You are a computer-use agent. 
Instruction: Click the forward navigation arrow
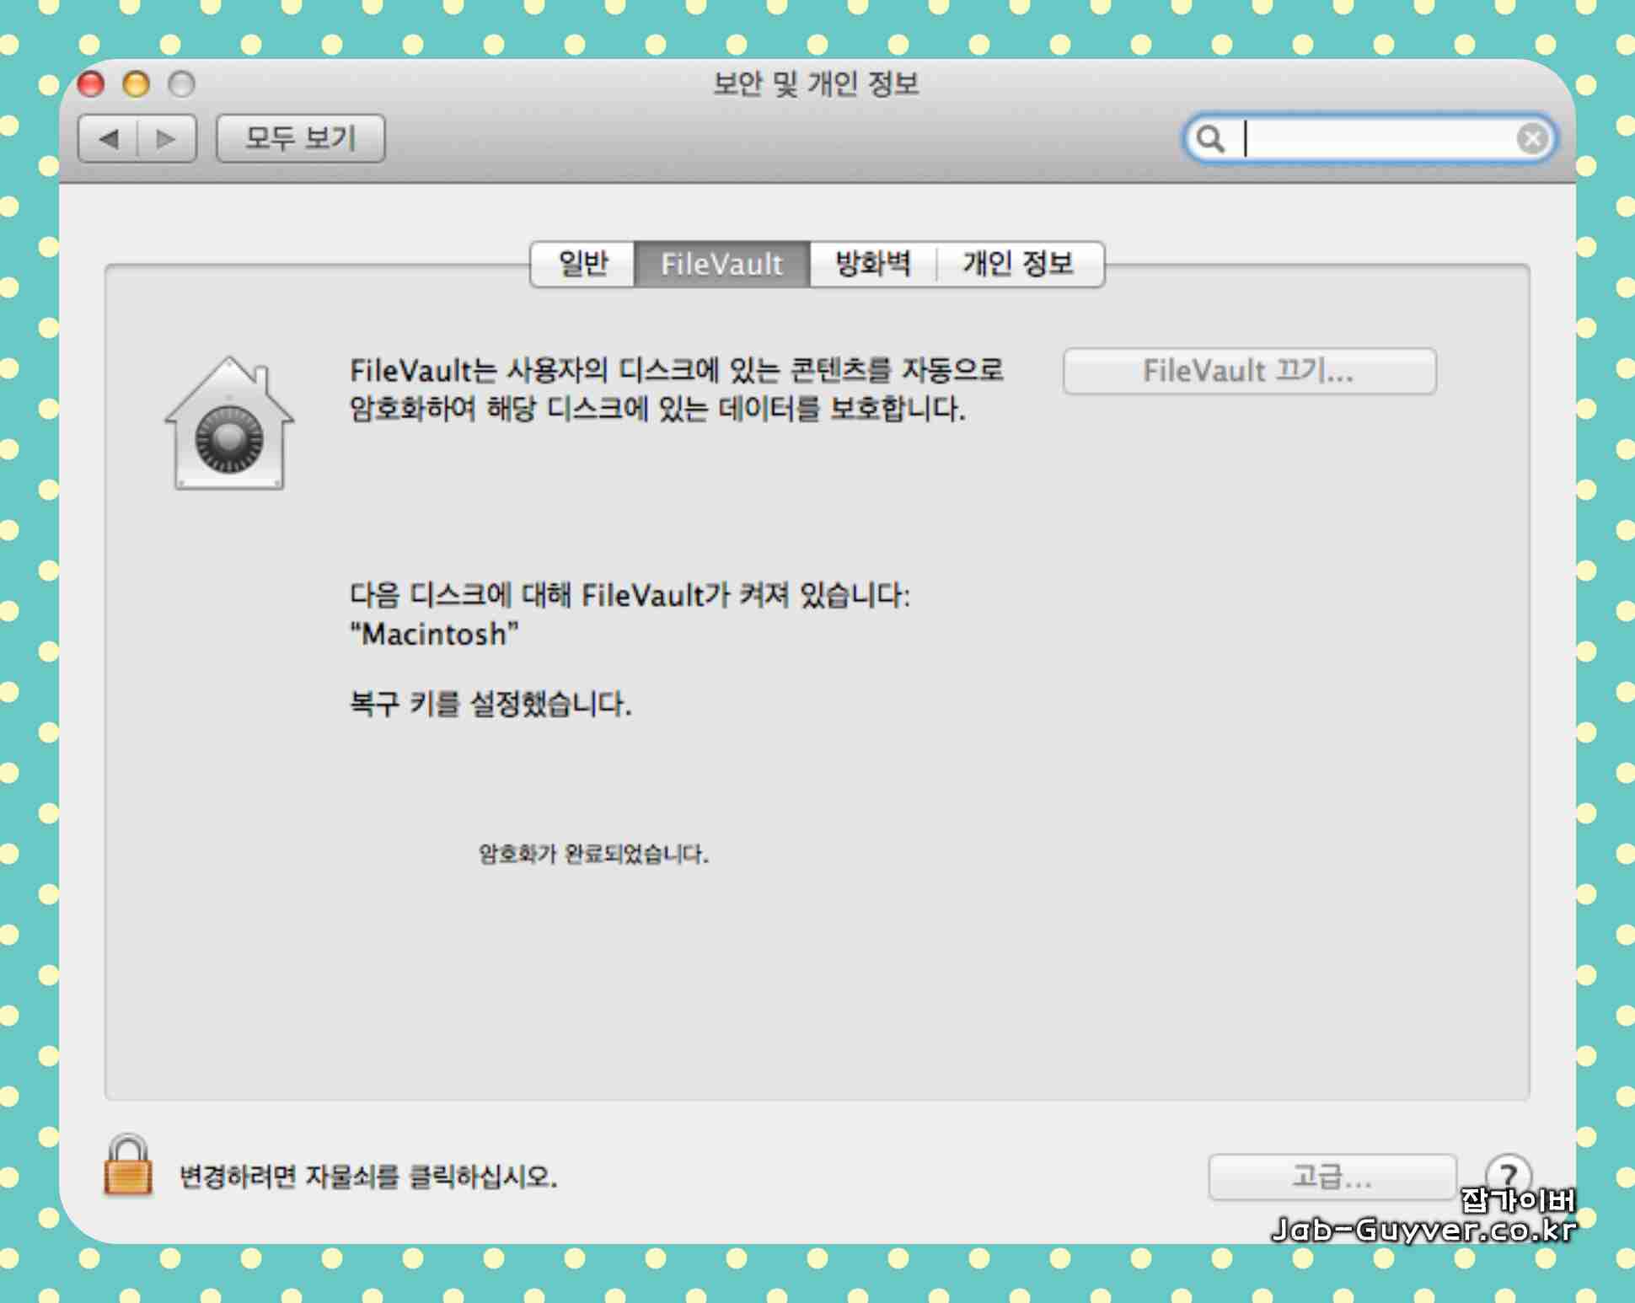[x=167, y=138]
